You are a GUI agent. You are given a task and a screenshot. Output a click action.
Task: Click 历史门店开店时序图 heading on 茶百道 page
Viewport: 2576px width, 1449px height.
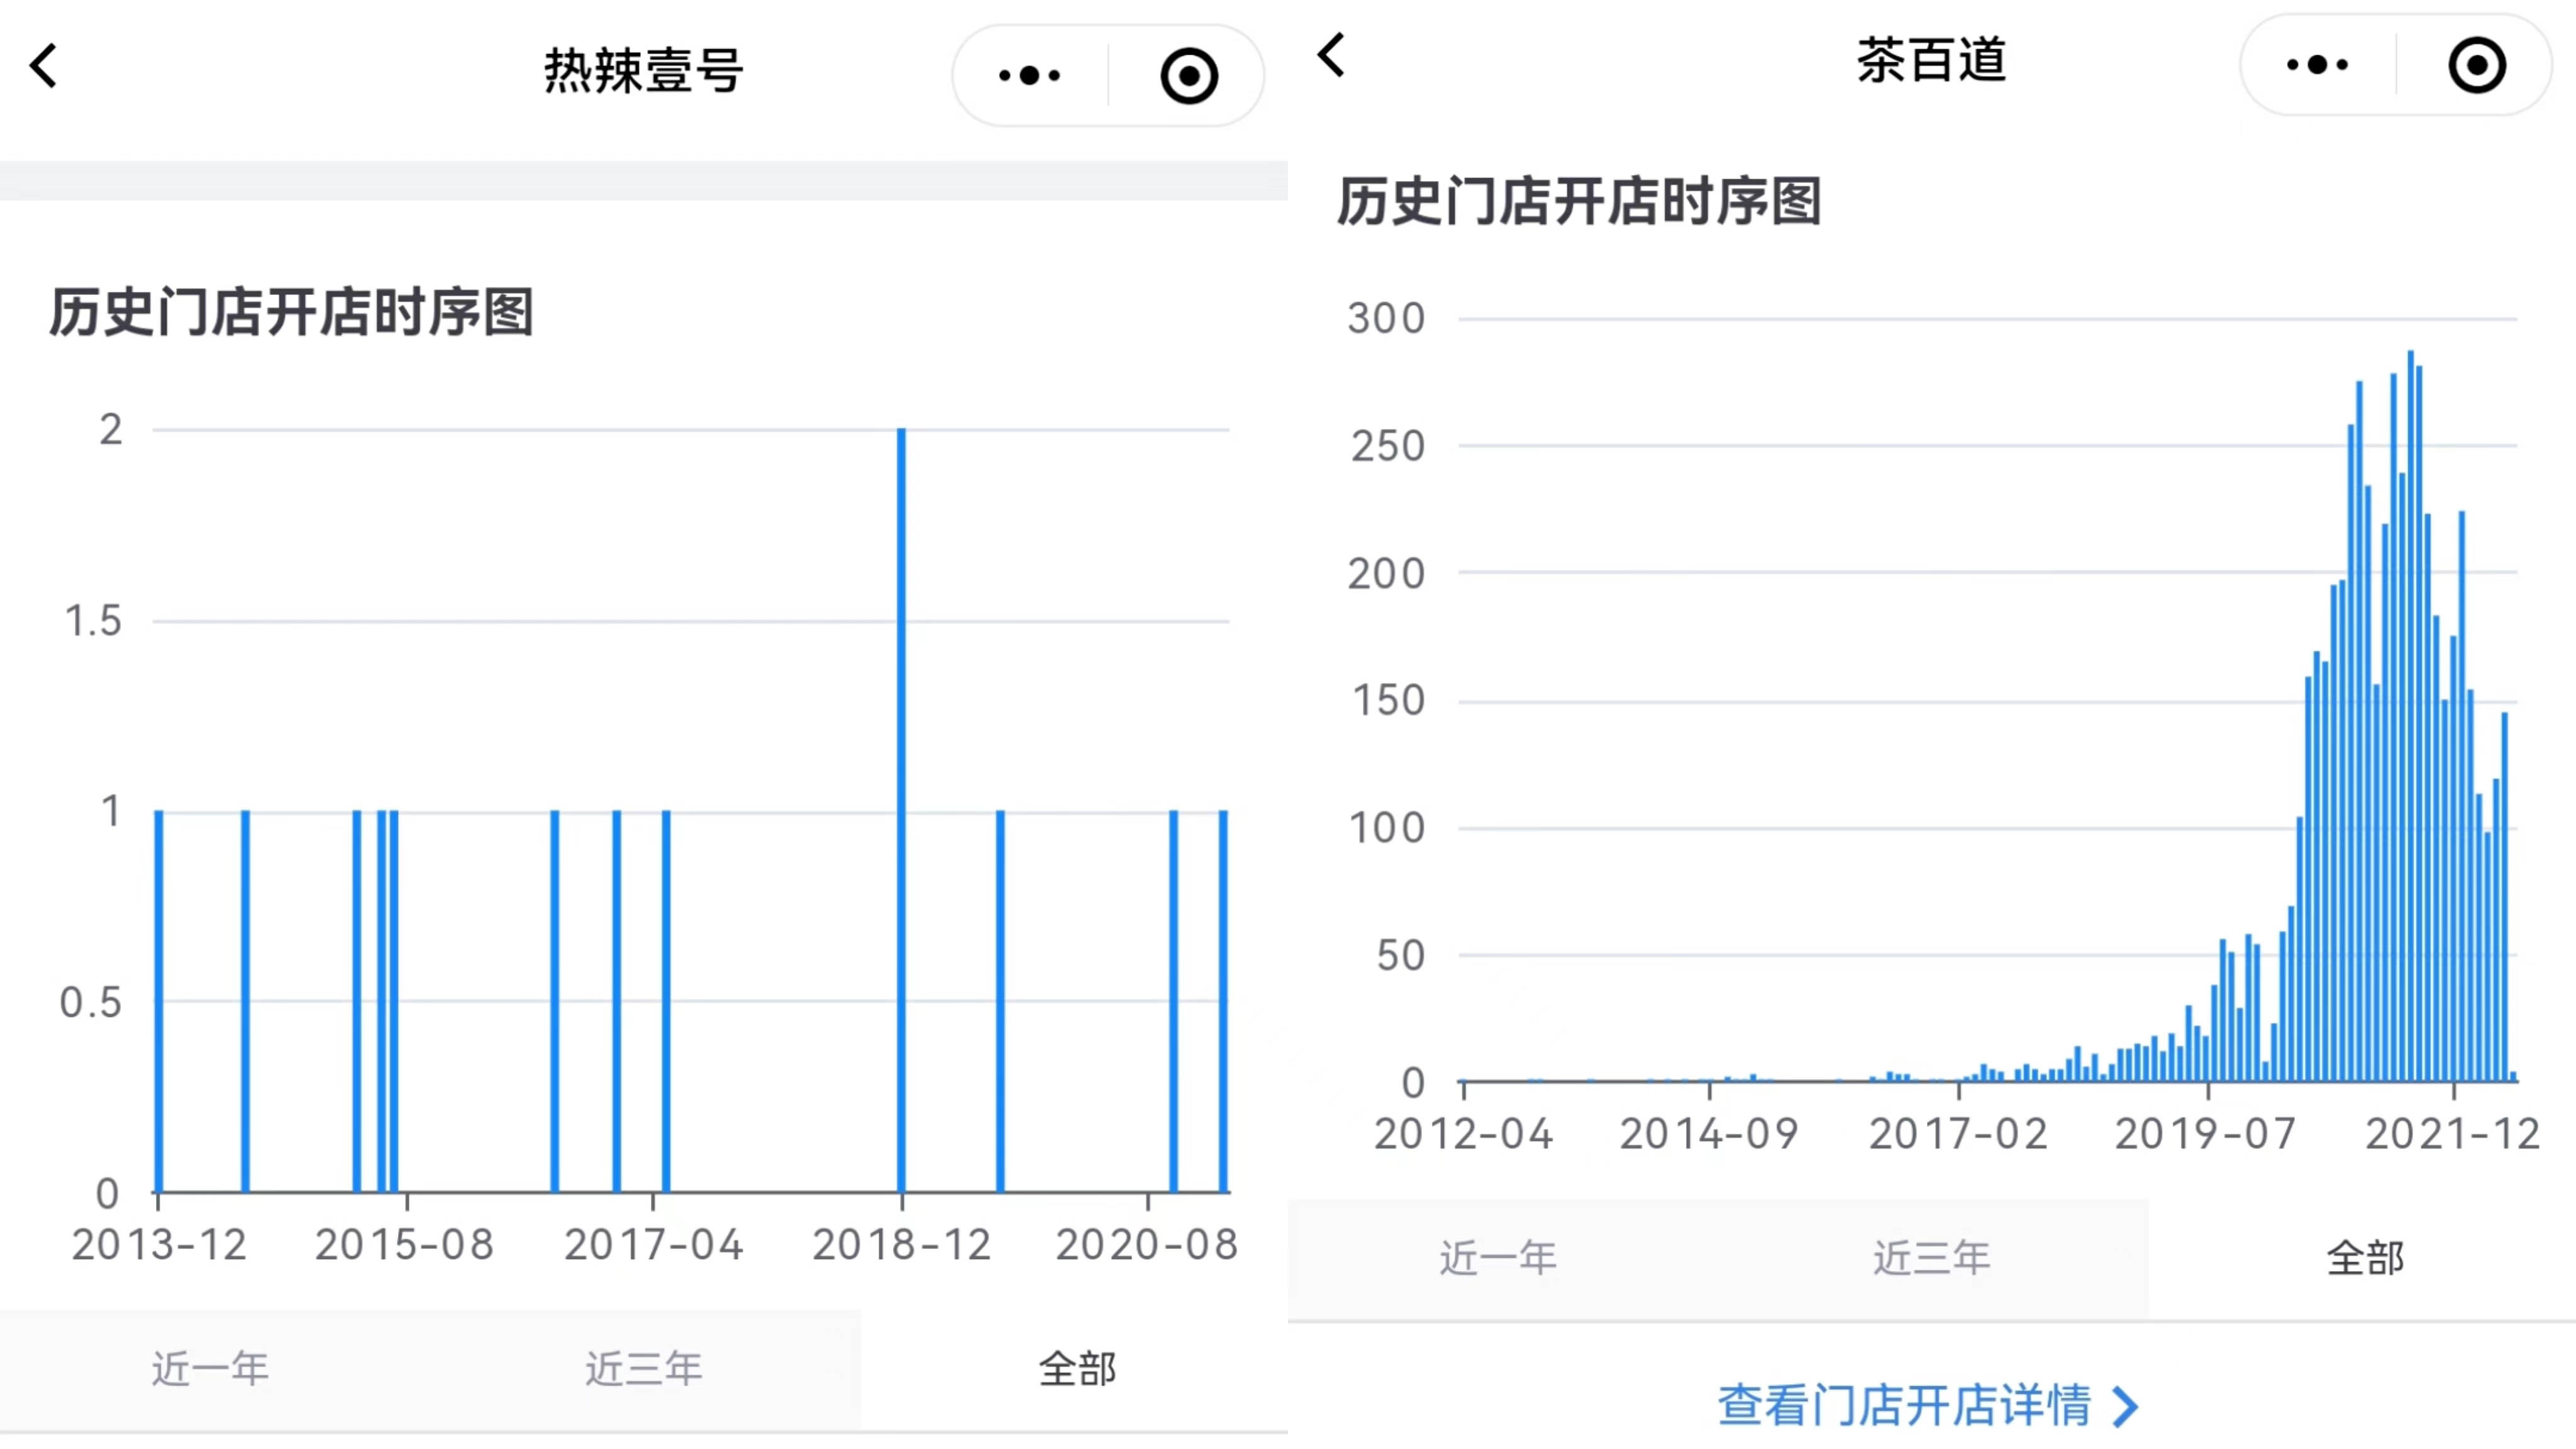[1579, 202]
